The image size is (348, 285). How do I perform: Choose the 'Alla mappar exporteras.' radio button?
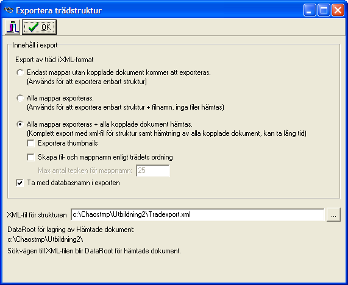coord(20,98)
